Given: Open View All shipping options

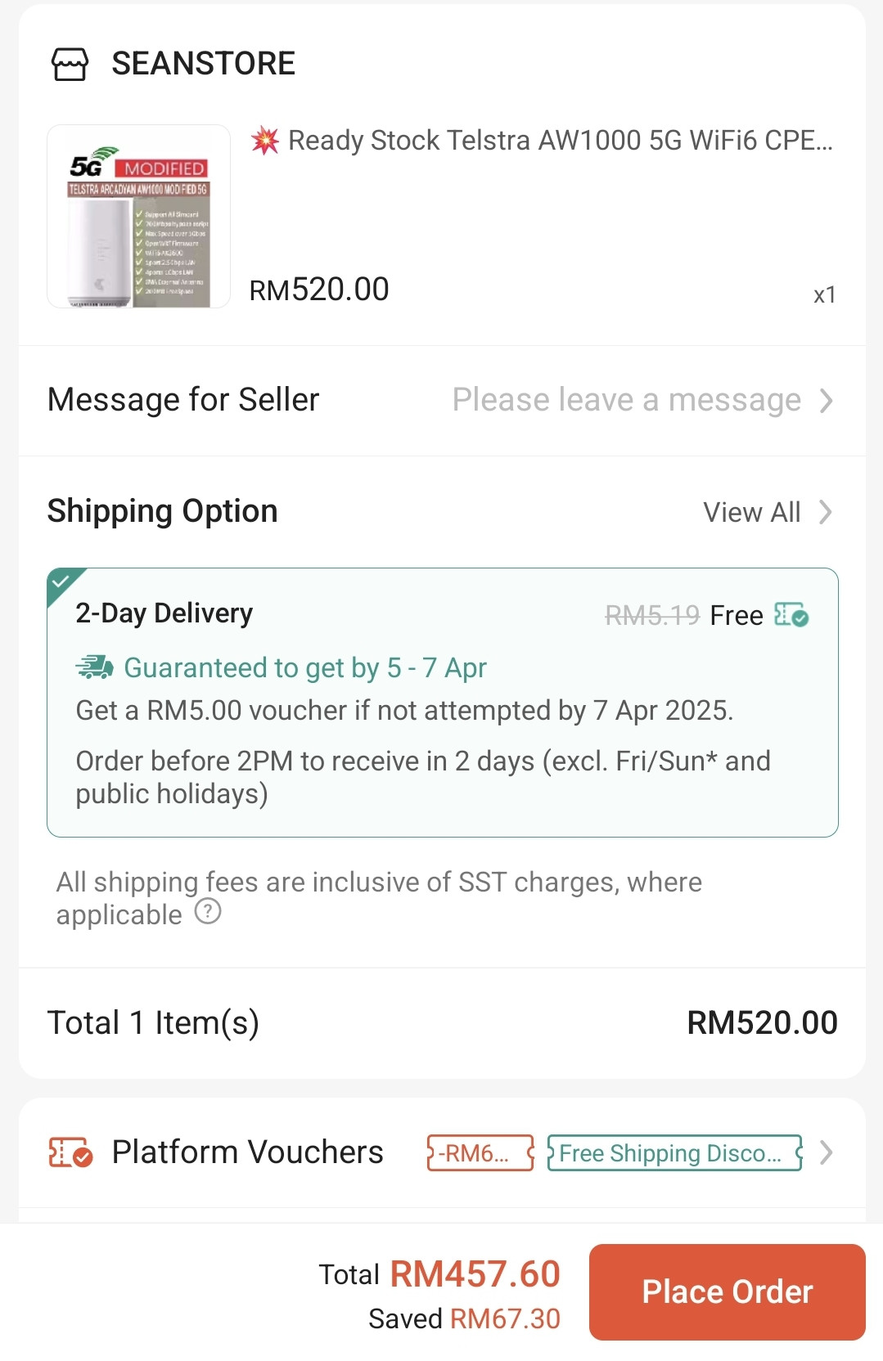Looking at the screenshot, I should click(752, 512).
